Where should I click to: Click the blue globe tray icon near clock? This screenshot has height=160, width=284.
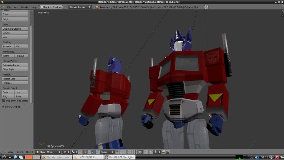(257, 157)
